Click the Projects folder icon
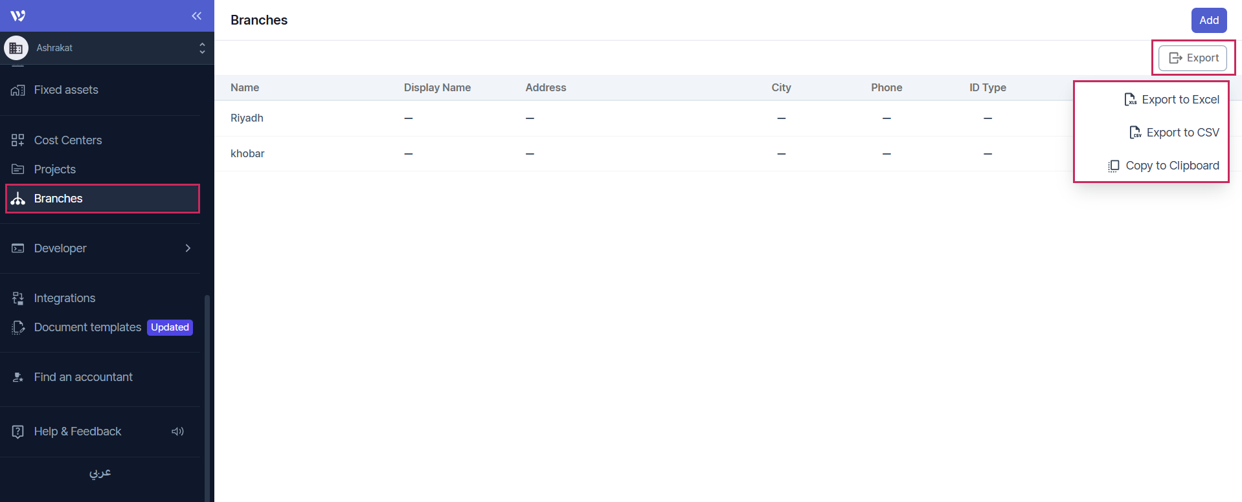 tap(18, 169)
